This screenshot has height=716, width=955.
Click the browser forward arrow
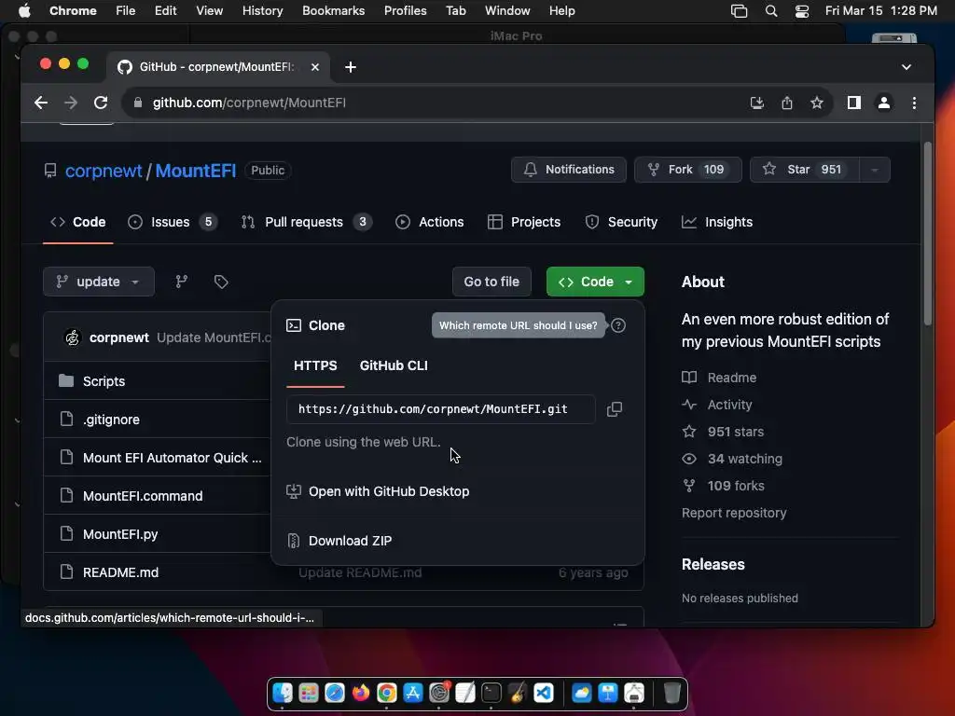(x=71, y=103)
